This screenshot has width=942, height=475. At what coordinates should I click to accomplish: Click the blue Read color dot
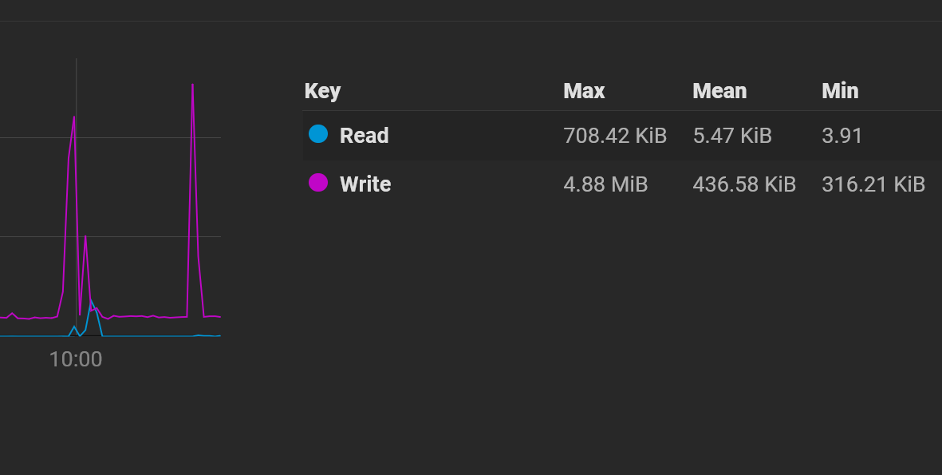(317, 133)
